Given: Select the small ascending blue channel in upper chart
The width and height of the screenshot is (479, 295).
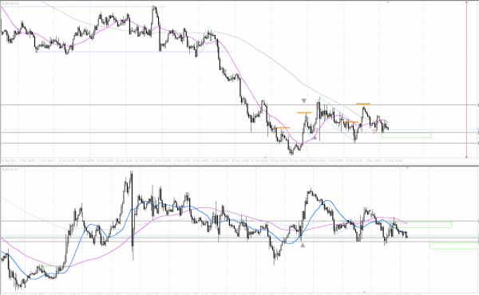Looking at the screenshot, I should 204,41.
